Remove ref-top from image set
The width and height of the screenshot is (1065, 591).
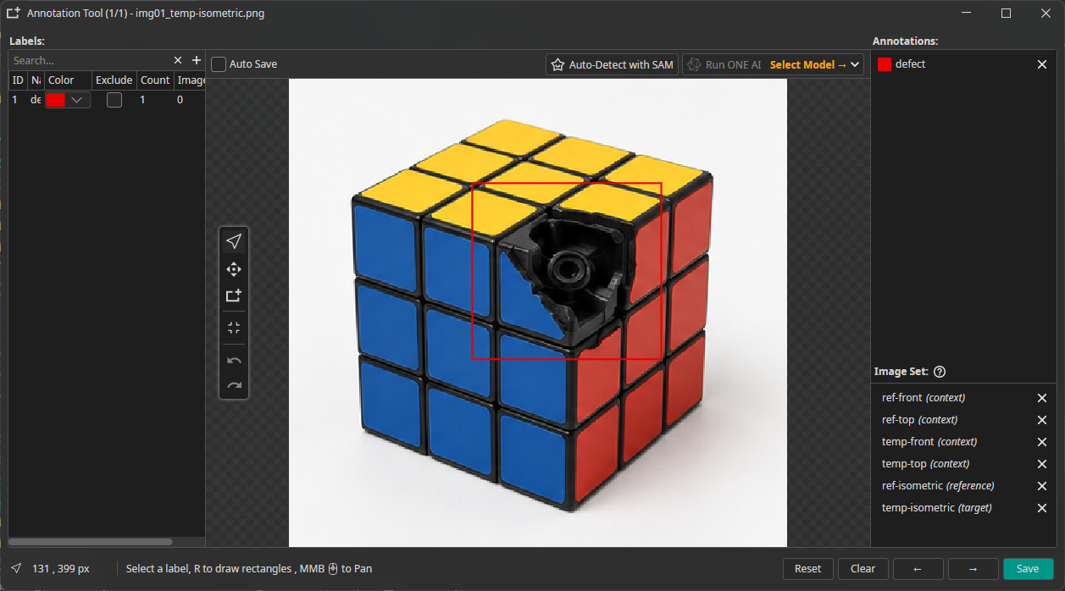tap(1042, 420)
